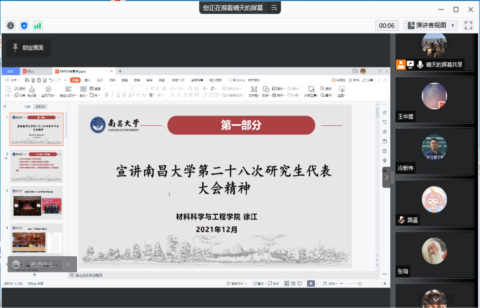This screenshot has width=480, height=308.
Task: Open the 文件 file menu
Action: (x=13, y=80)
